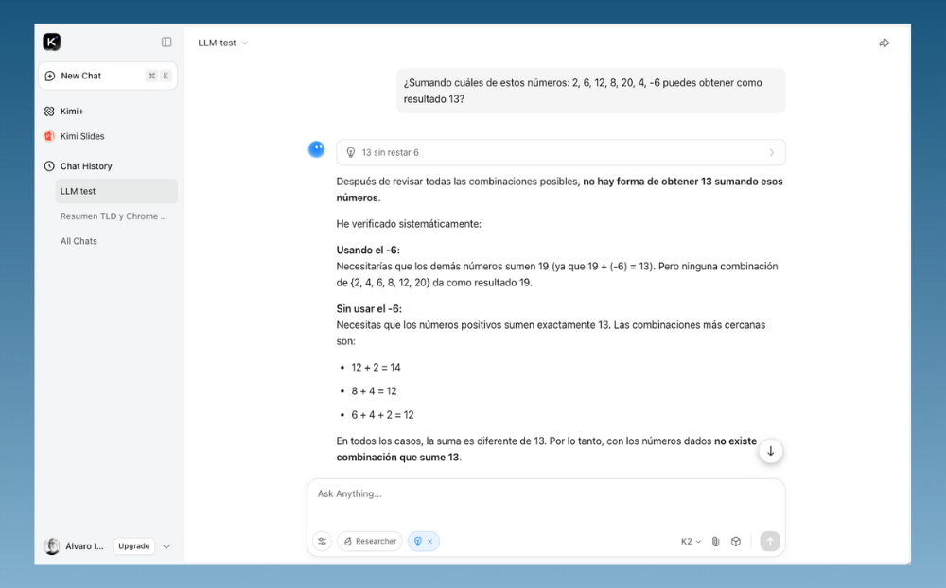Open the K2 model dropdown
The width and height of the screenshot is (946, 588).
tap(691, 542)
